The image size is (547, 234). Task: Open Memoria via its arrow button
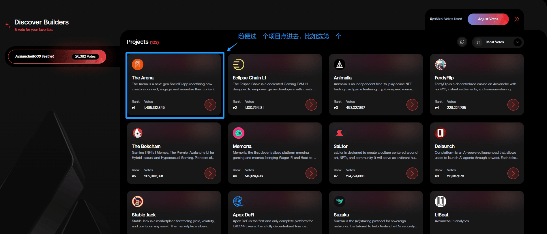(311, 173)
